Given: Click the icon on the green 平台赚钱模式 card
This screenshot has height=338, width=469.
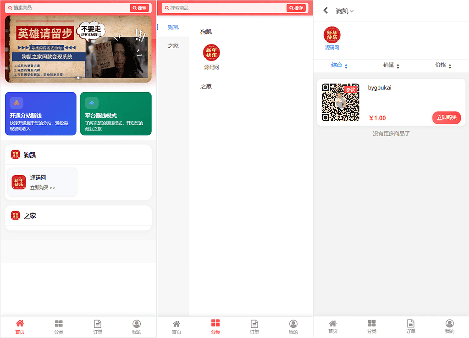Looking at the screenshot, I should coord(92,103).
